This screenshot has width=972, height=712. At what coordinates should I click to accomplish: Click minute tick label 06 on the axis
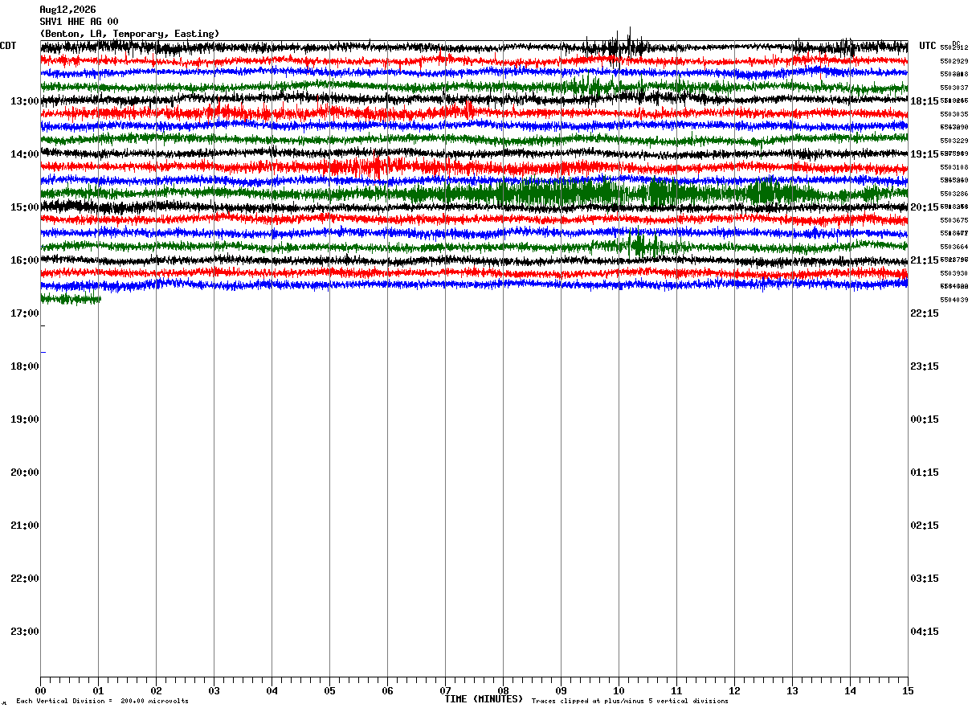(387, 690)
